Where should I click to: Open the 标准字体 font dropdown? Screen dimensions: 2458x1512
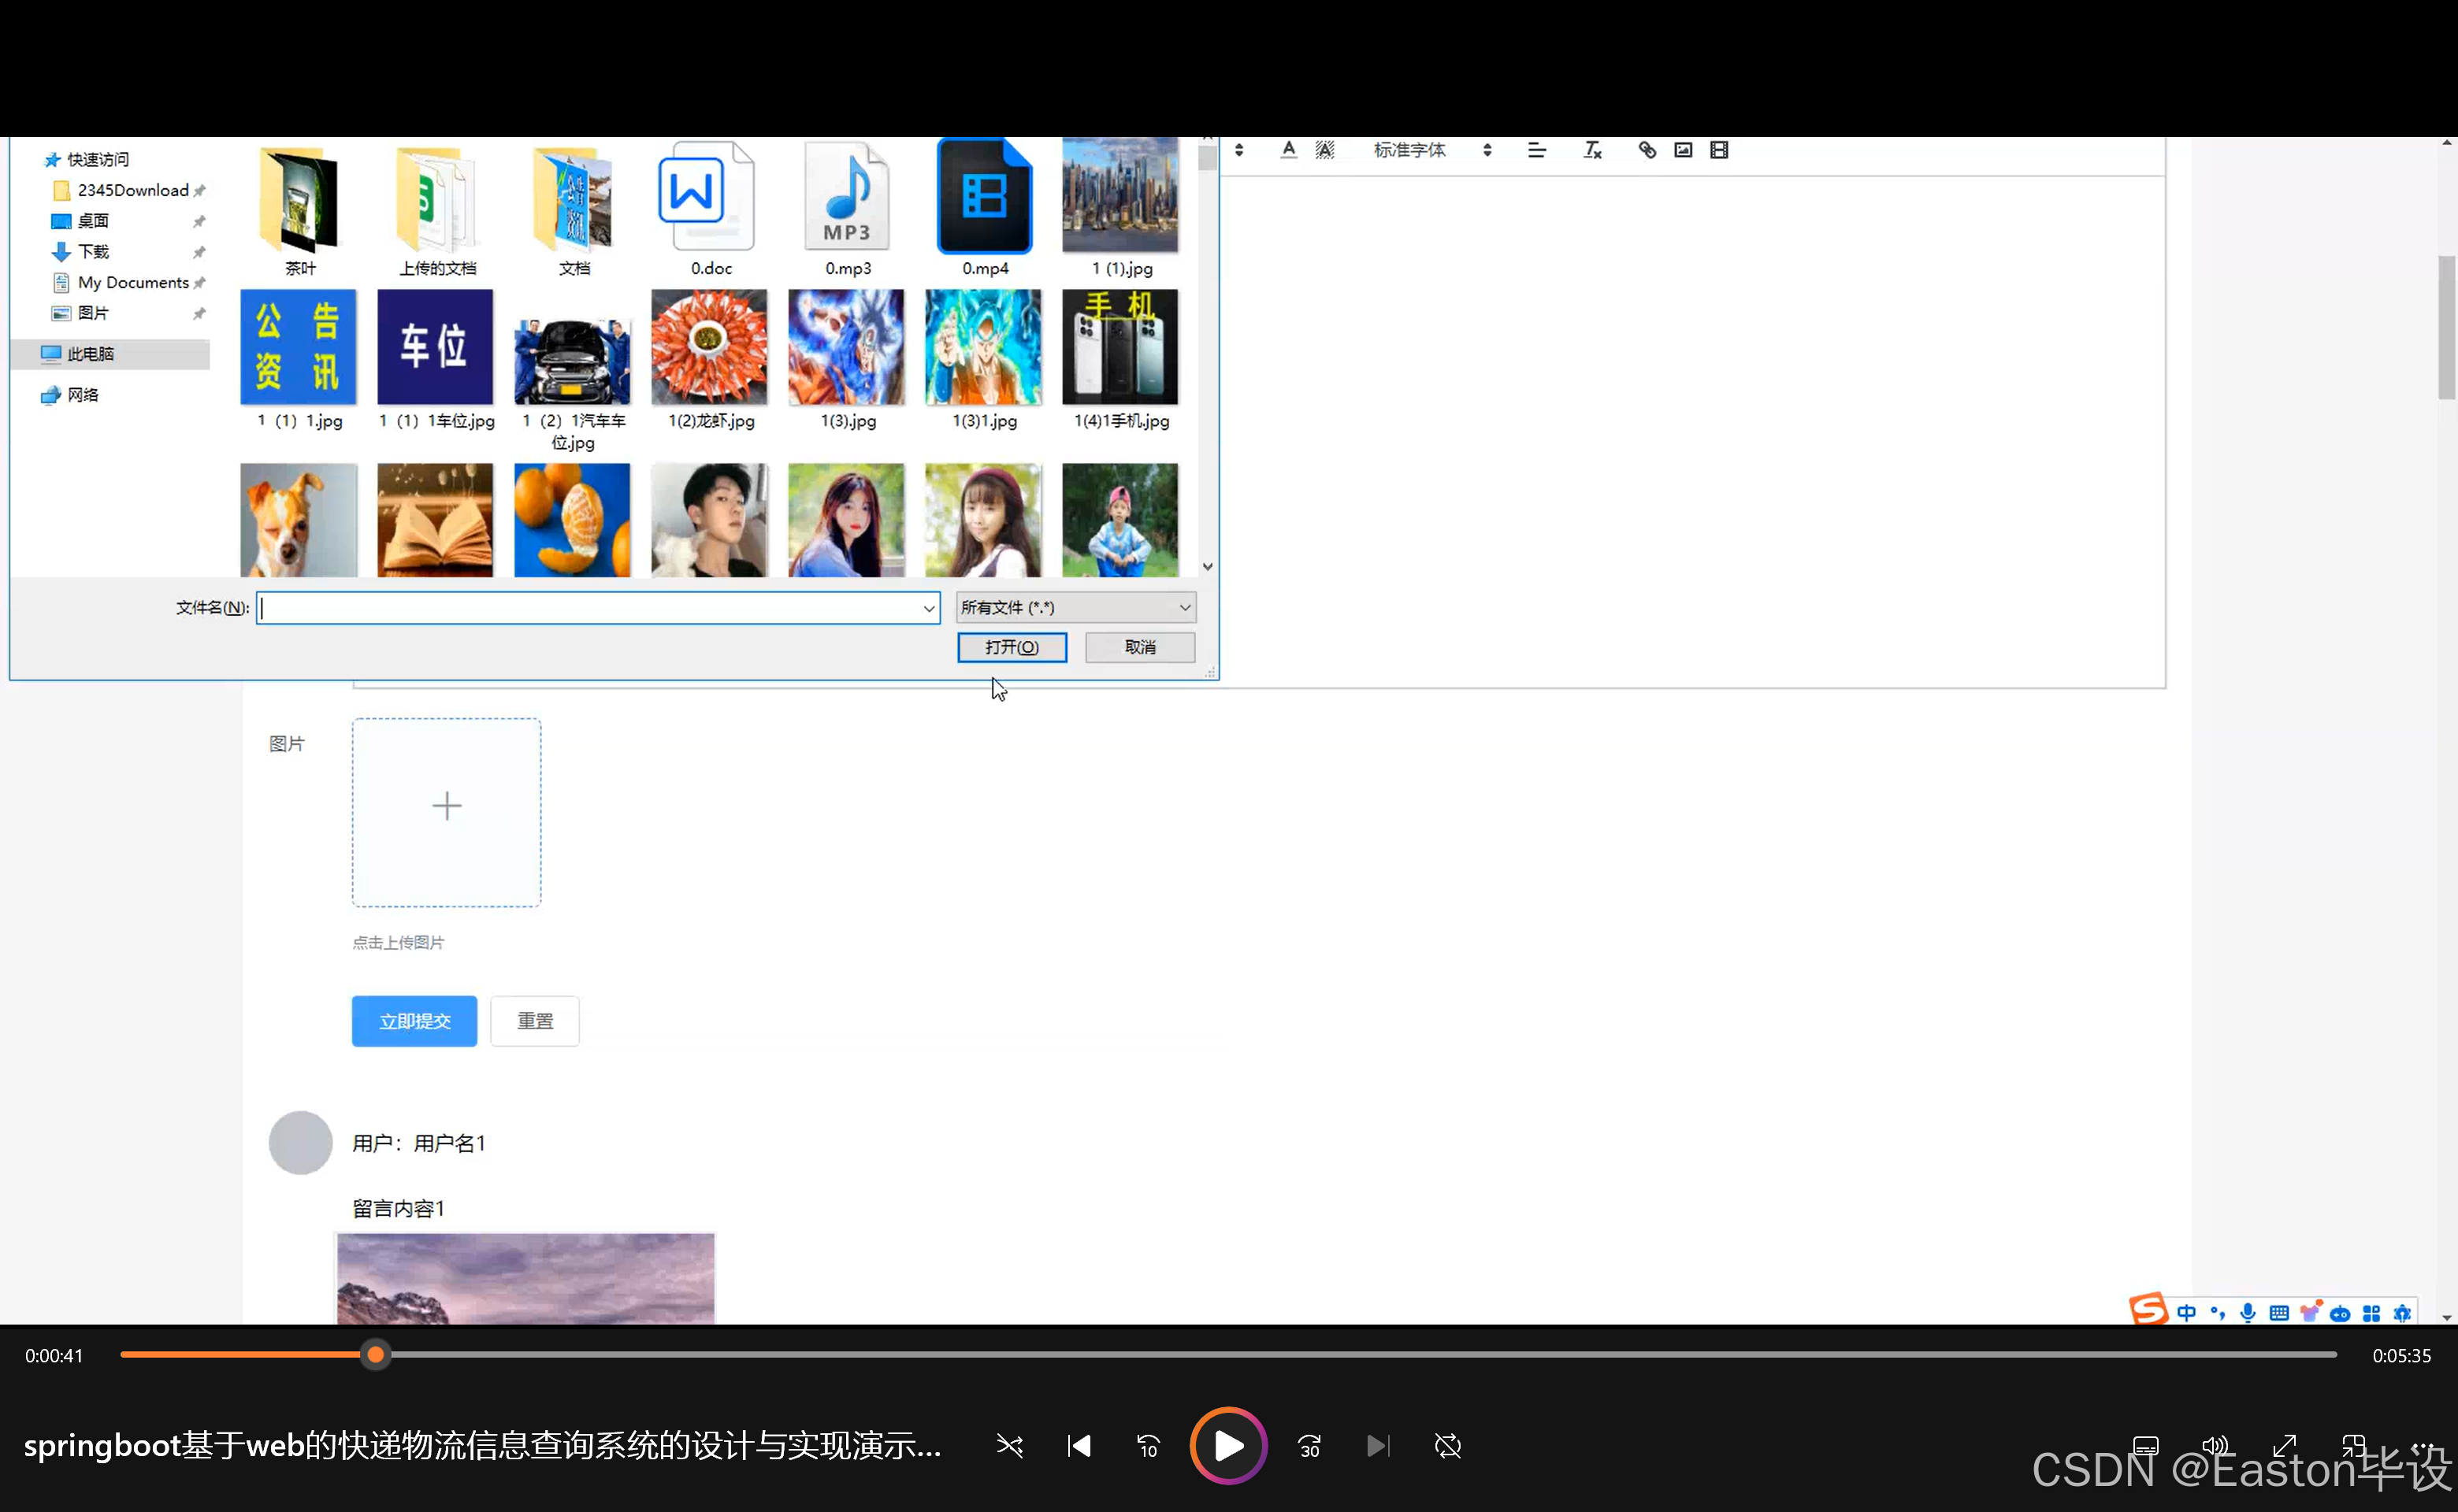(x=1432, y=150)
